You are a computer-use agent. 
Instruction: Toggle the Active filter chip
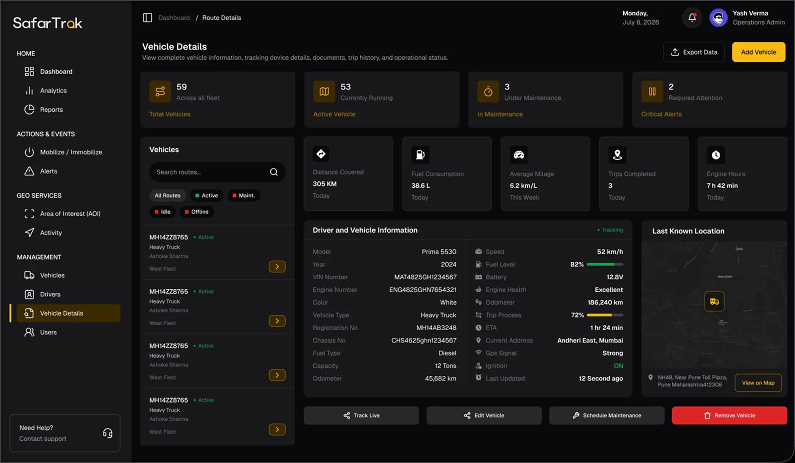tap(206, 196)
